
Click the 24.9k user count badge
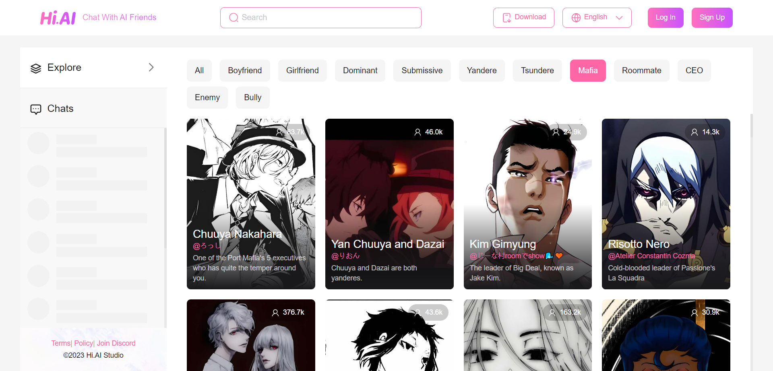coord(566,132)
